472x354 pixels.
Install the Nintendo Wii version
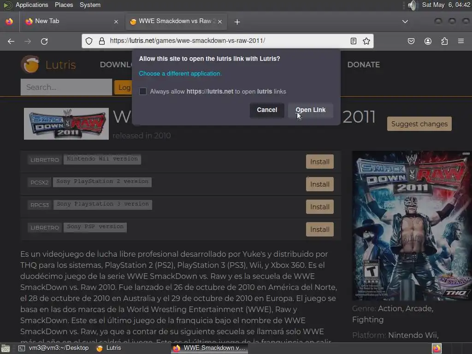(x=320, y=162)
